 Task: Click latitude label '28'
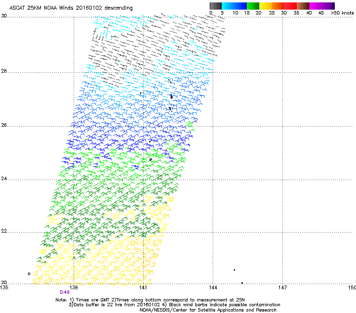pyautogui.click(x=4, y=71)
